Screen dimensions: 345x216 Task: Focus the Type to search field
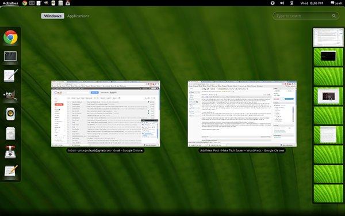pos(306,16)
